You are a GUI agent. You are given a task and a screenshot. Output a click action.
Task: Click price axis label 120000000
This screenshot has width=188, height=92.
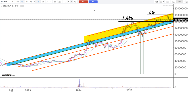(181, 35)
